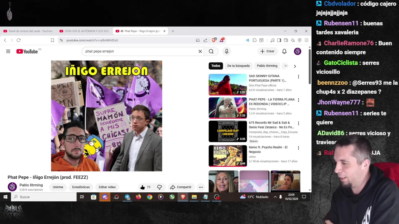The image size is (399, 224).
Task: Toggle the browser sidebar panel icon
Action: (x=279, y=40)
